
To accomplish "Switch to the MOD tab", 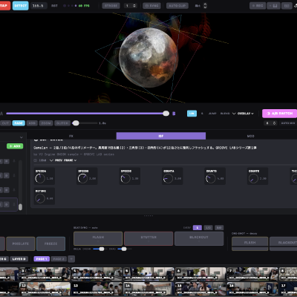I will click(x=251, y=136).
